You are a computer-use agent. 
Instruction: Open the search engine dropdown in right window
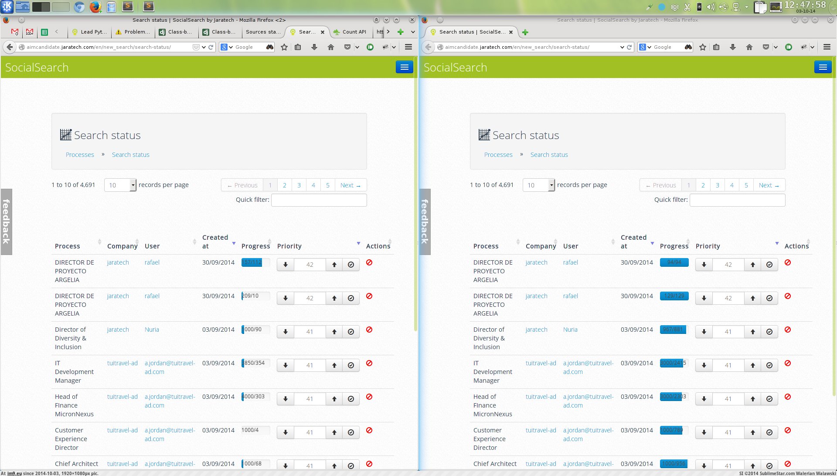point(645,47)
